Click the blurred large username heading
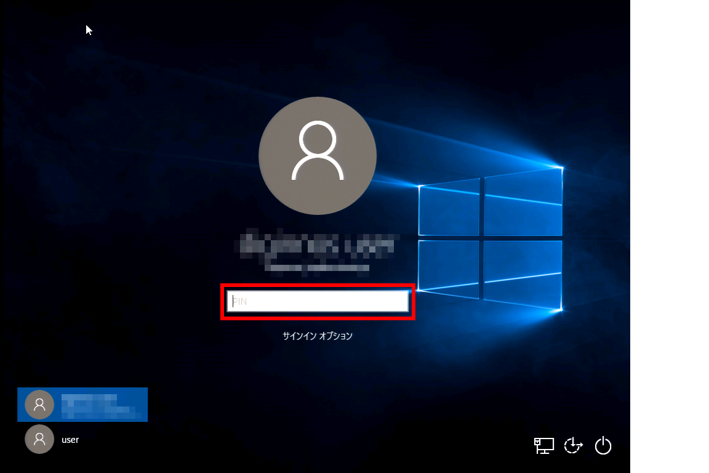The height and width of the screenshot is (473, 709). tap(318, 246)
